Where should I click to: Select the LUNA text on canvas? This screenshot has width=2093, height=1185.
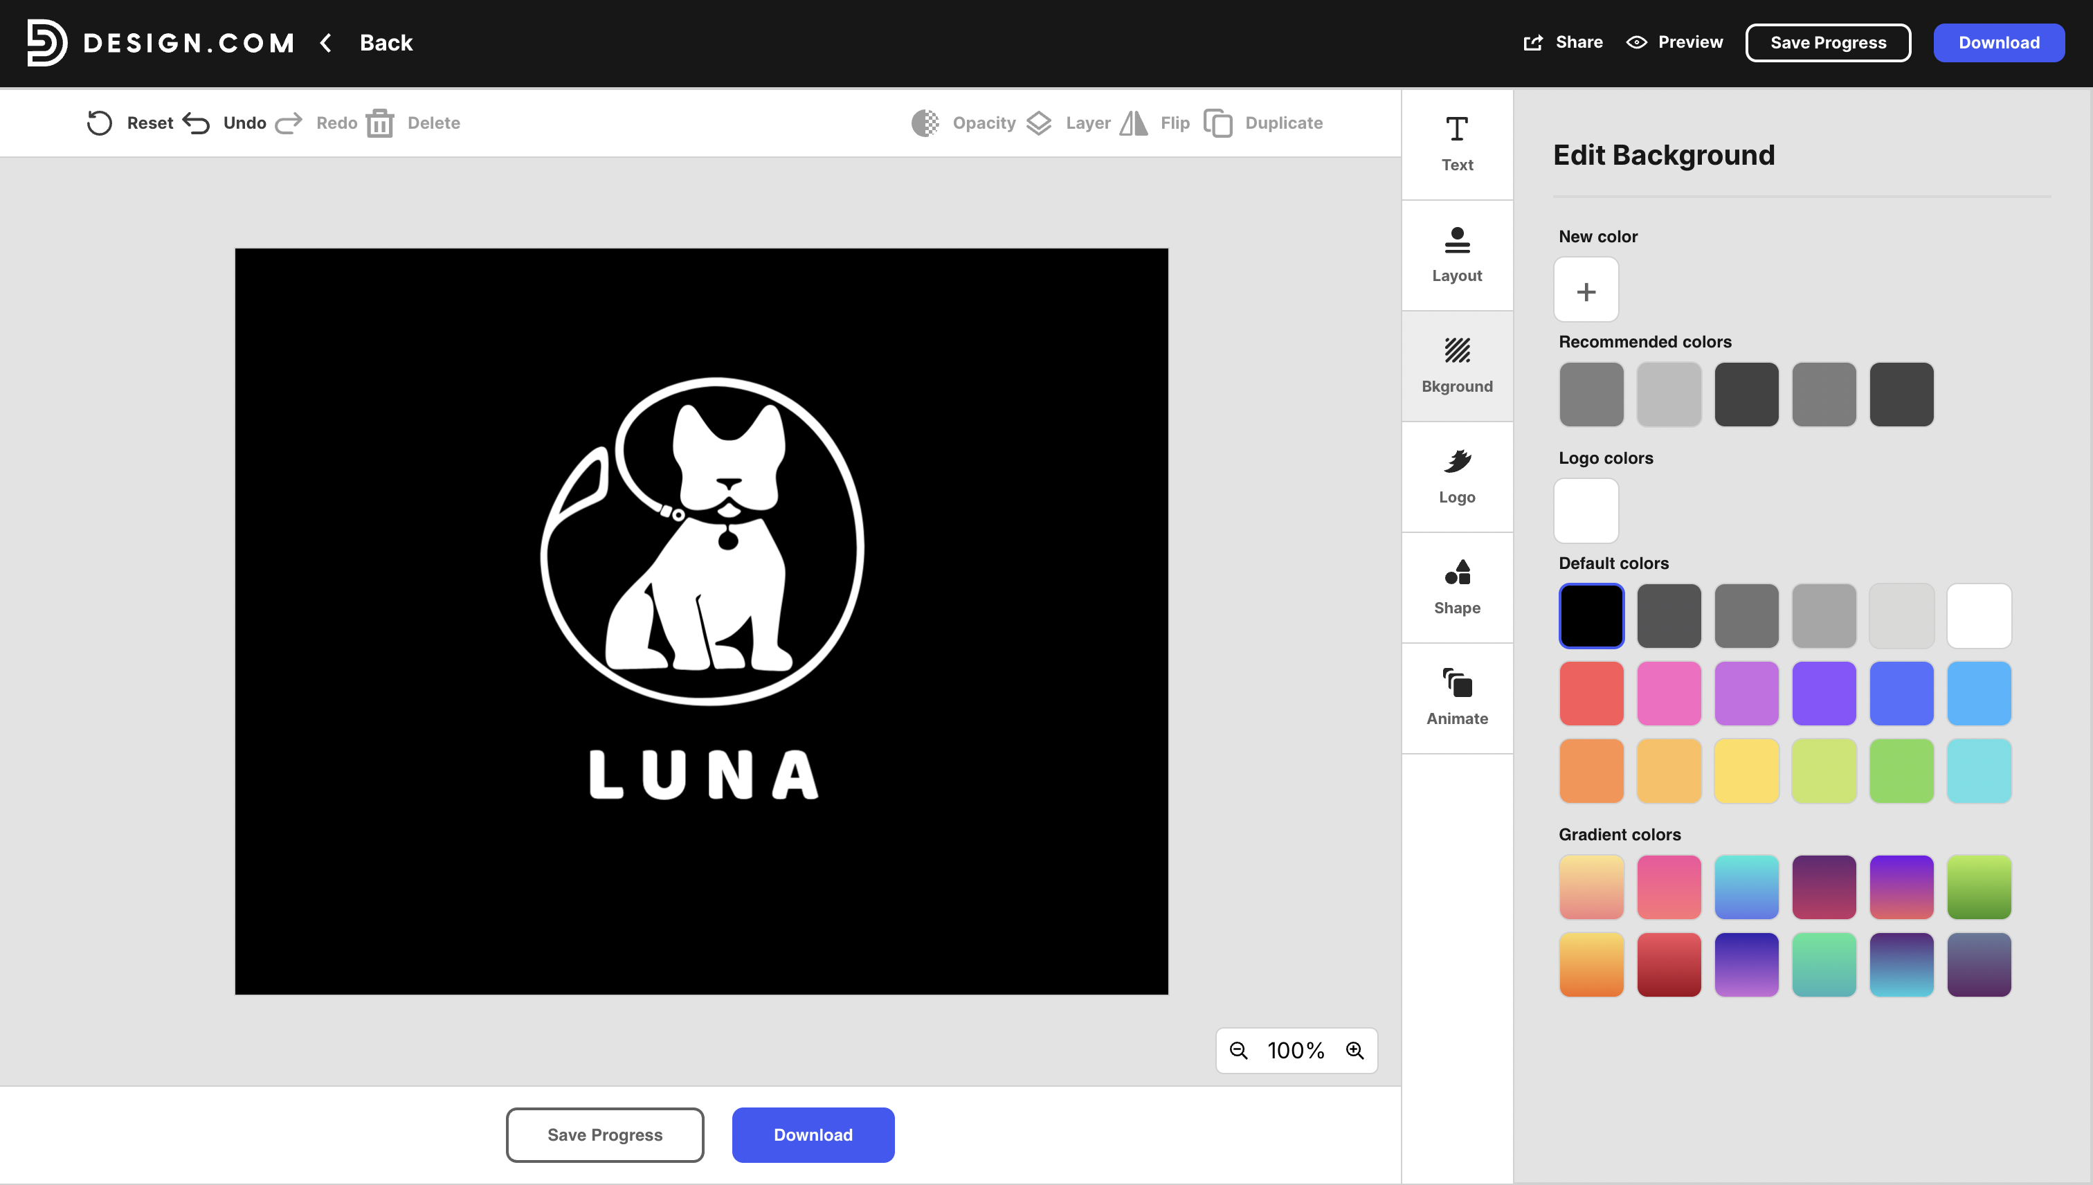[x=703, y=775]
